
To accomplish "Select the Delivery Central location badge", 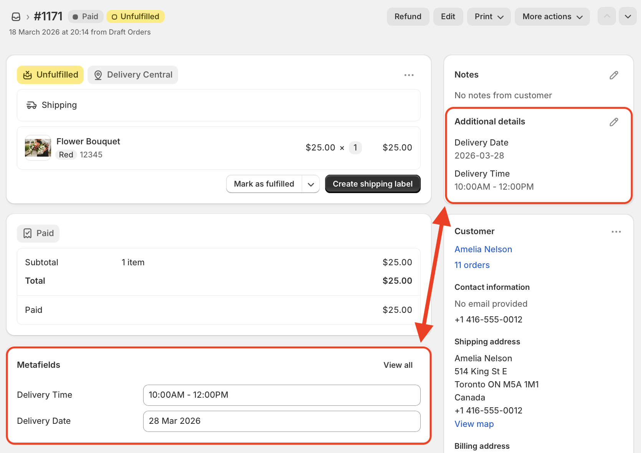I will coord(133,75).
